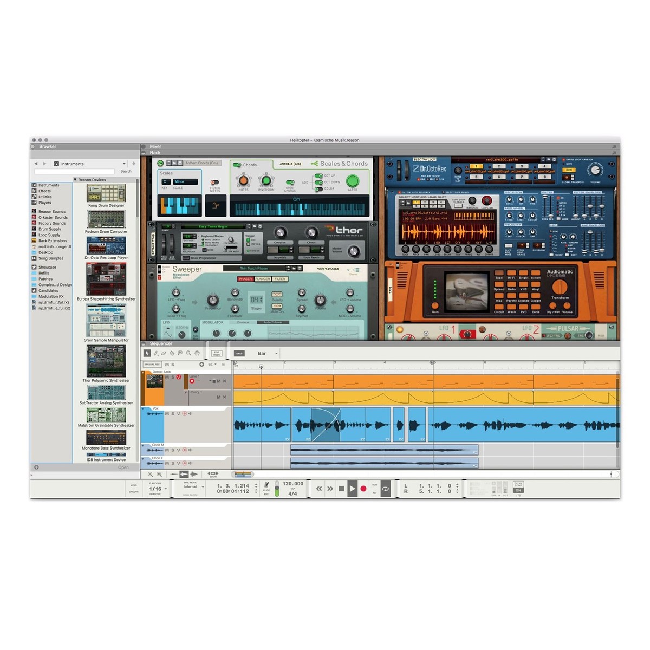Switch Sweeper to Filter mode

279,279
